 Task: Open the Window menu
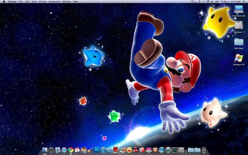click(x=67, y=2)
